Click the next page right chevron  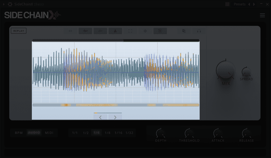115,117
